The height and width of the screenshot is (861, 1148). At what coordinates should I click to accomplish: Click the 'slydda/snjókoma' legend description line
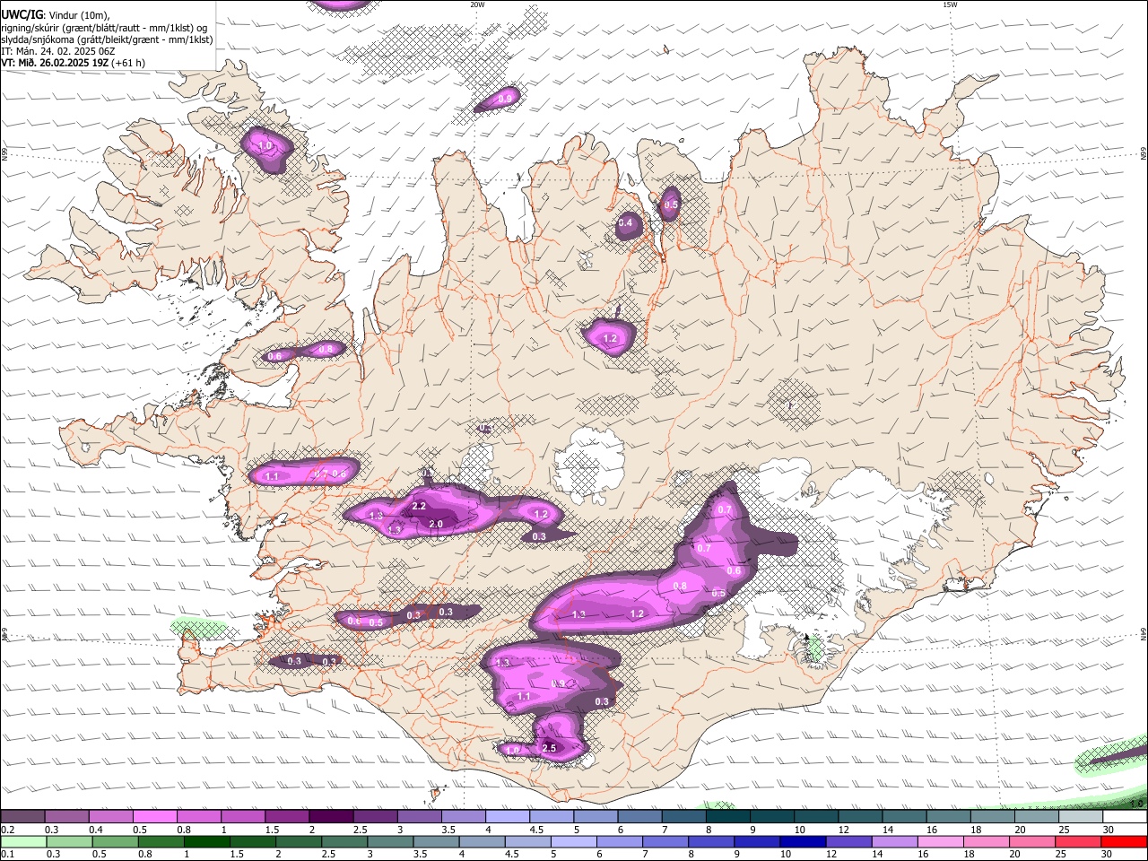[107, 39]
